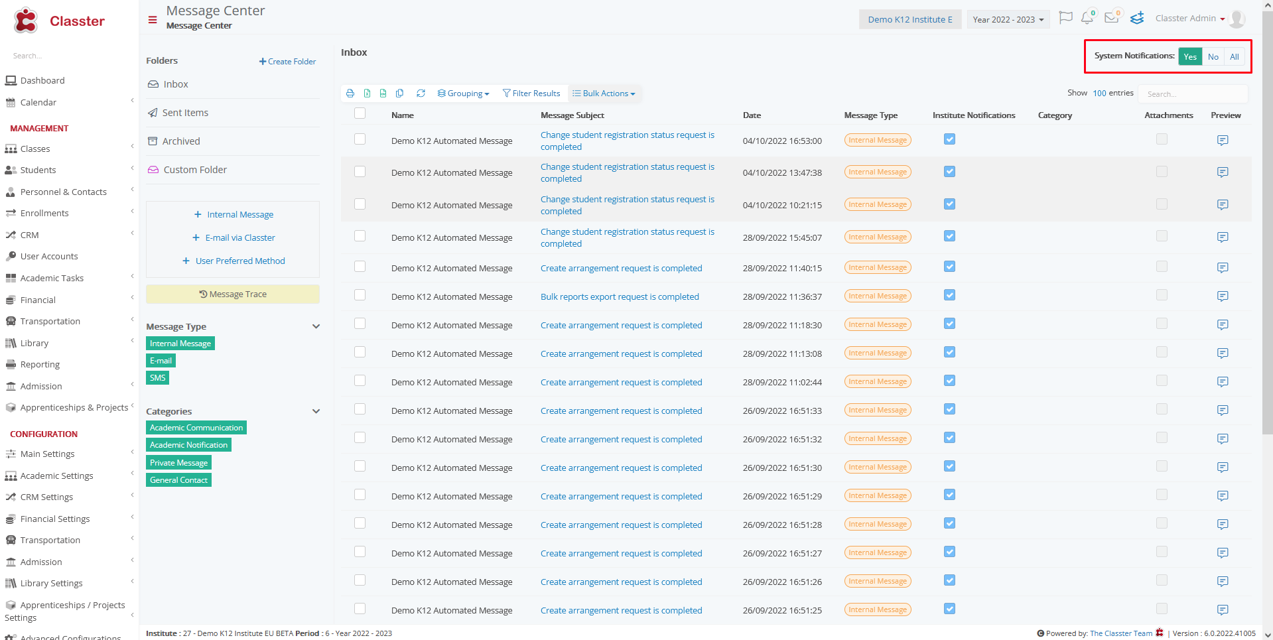Select the message row dated 04/10/2022 10:21:15
This screenshot has width=1273, height=640.
tap(360, 204)
